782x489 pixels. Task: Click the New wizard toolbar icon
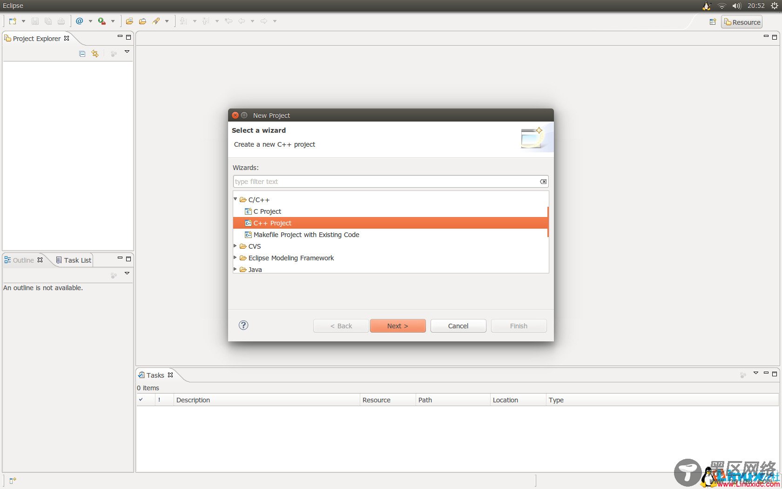pyautogui.click(x=13, y=21)
